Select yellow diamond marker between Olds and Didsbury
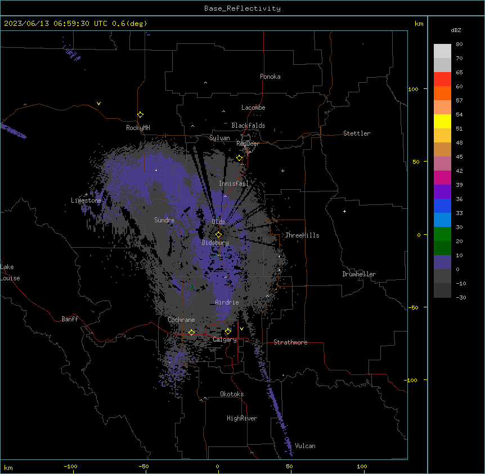The height and width of the screenshot is (474, 485). point(218,234)
